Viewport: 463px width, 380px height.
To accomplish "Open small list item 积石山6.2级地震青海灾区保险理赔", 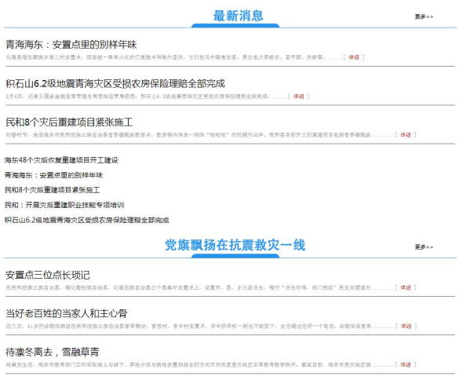I will [x=87, y=220].
